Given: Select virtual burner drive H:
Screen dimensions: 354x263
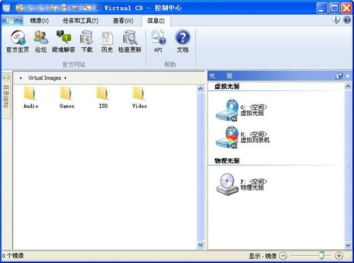Looking at the screenshot, I should click(x=227, y=137).
